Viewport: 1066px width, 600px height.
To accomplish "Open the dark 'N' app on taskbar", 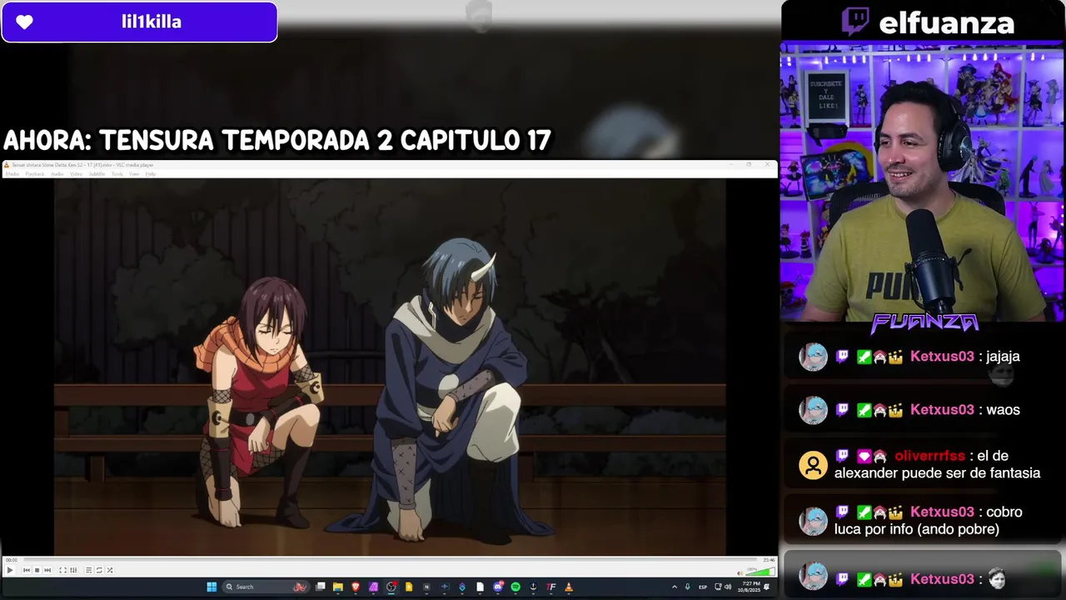I will coord(426,587).
